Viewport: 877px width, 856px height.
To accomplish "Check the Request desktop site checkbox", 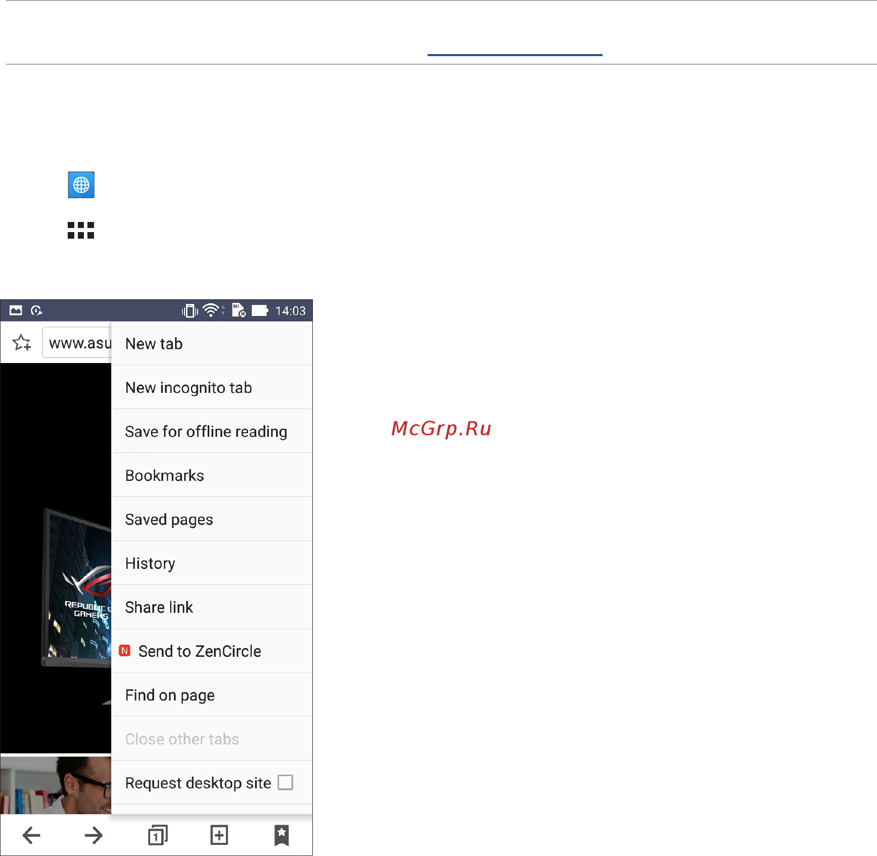I will [286, 782].
